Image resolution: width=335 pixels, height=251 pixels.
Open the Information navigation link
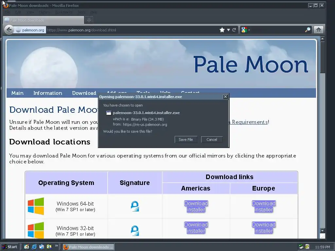48,93
